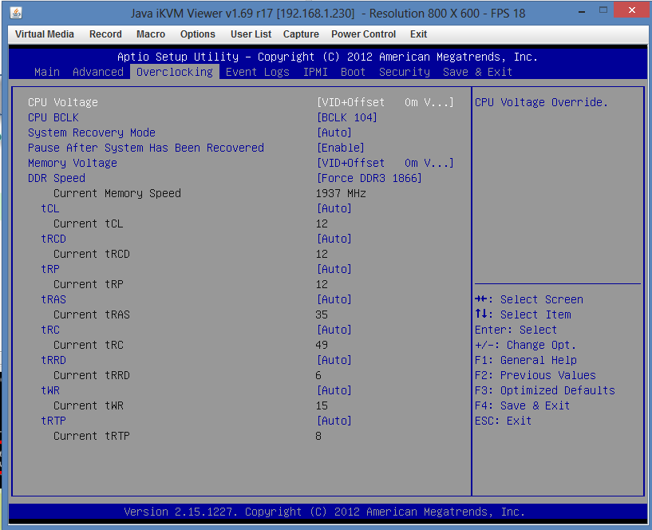The height and width of the screenshot is (530, 652).
Task: Select the CPU Voltage setting
Action: (63, 102)
